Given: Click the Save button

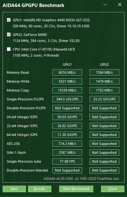Looking at the screenshot, I should 14,189.
